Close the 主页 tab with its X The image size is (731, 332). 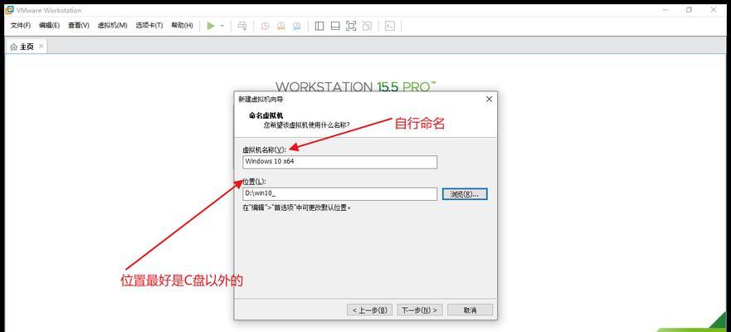tap(41, 46)
